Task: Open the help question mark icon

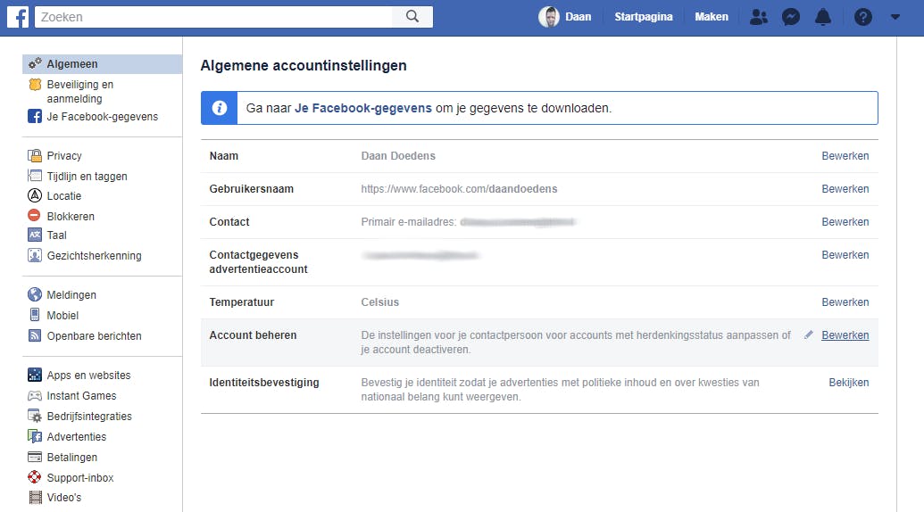Action: pyautogui.click(x=862, y=17)
